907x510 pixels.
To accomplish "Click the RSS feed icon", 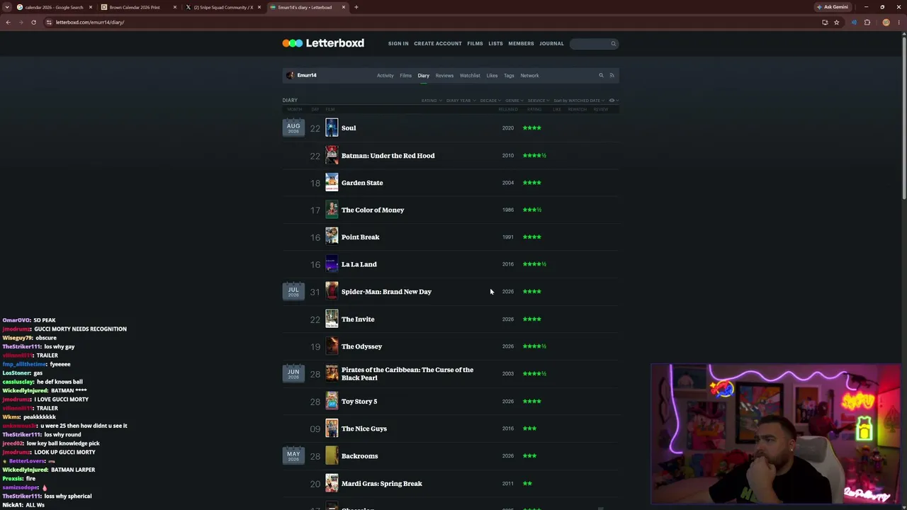I will 612,75.
